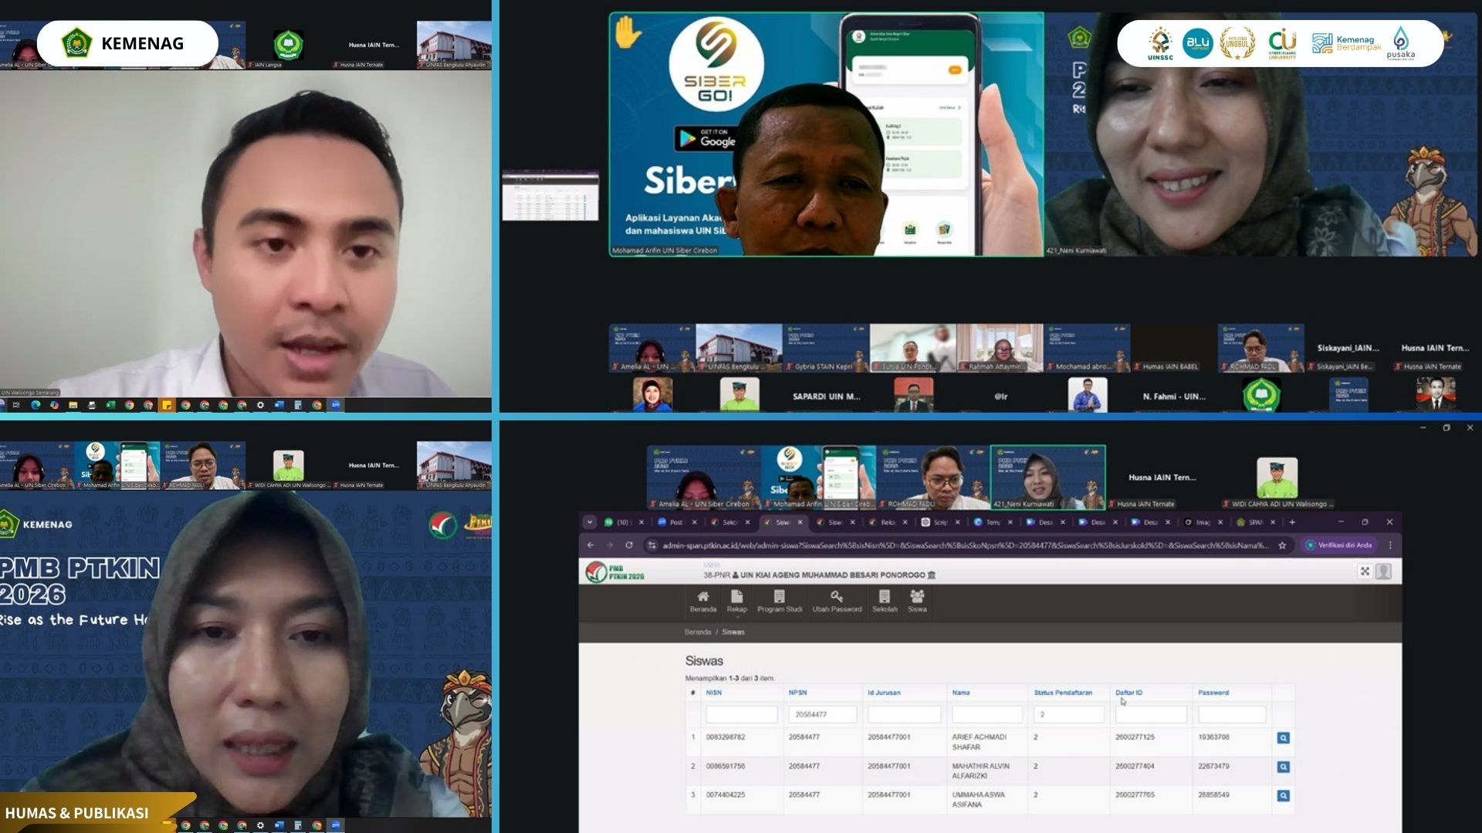Screen dimensions: 1482x833
Task: Click the NPSN filter input field
Action: click(x=822, y=714)
